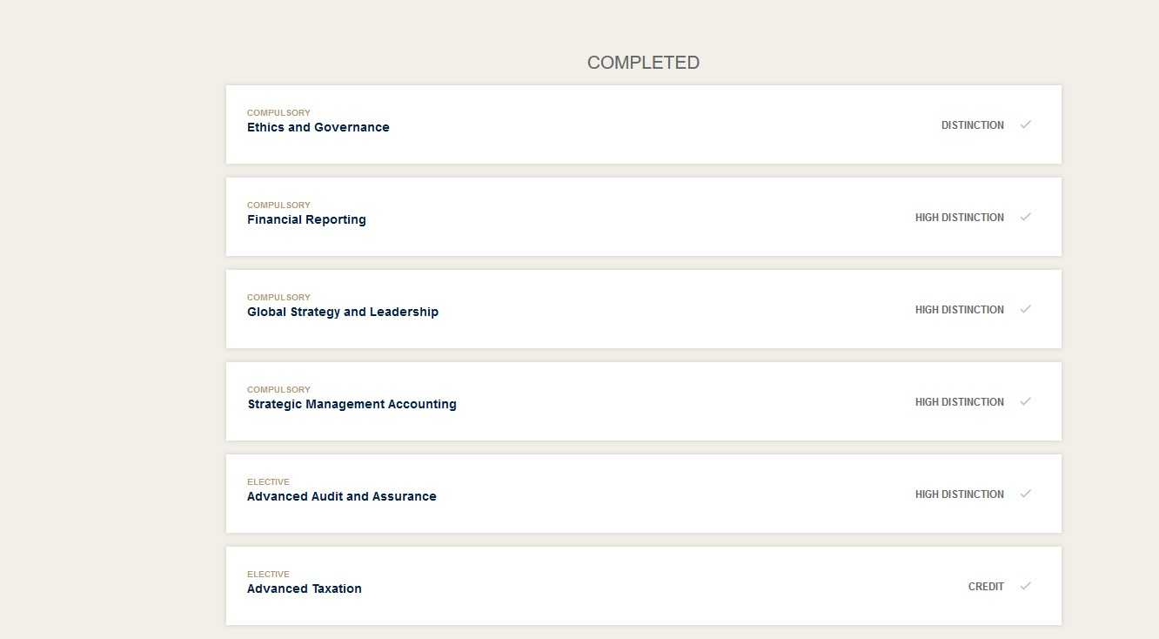Viewport: 1159px width, 639px height.
Task: Open Strategic Management Accounting subject
Action: (x=352, y=404)
